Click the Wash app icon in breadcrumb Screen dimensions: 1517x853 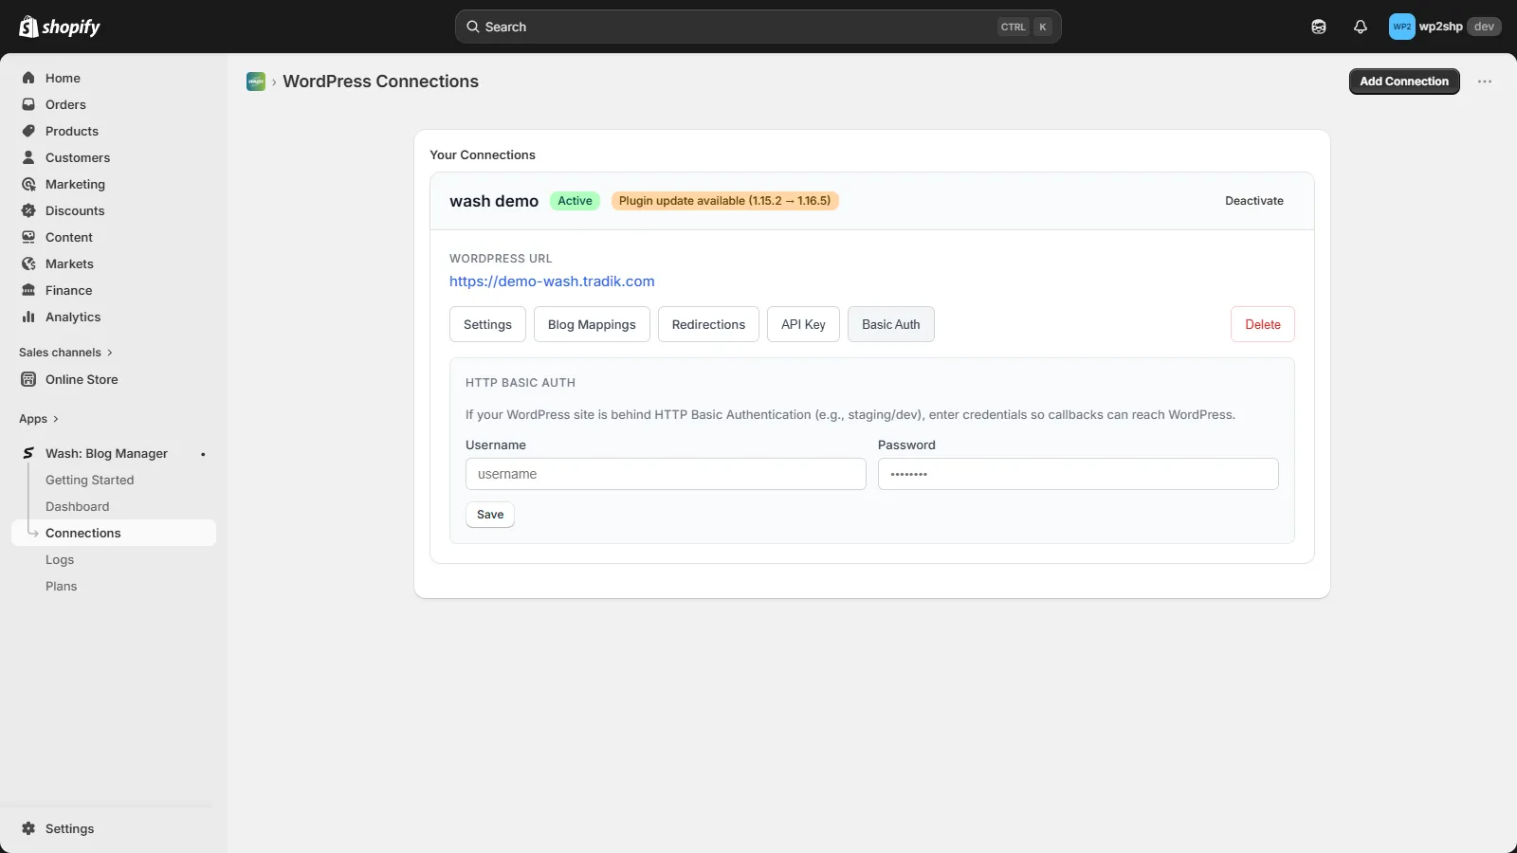[x=256, y=82]
